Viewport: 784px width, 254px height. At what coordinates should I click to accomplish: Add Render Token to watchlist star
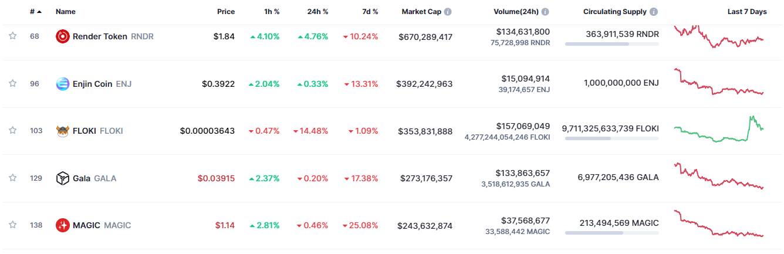12,36
